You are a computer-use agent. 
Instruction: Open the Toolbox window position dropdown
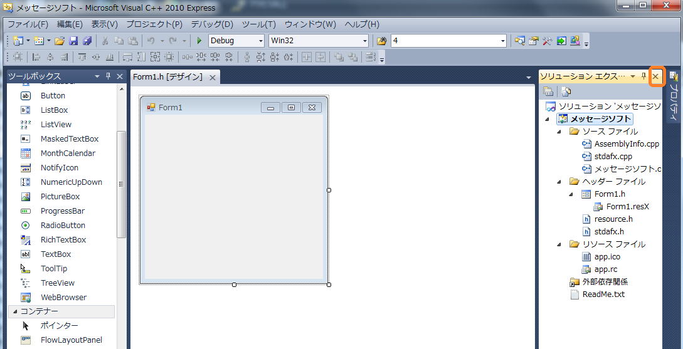tap(97, 76)
